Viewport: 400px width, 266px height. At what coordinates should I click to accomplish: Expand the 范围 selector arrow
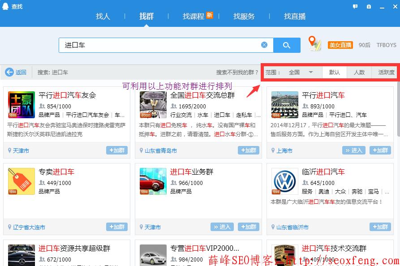pos(311,72)
